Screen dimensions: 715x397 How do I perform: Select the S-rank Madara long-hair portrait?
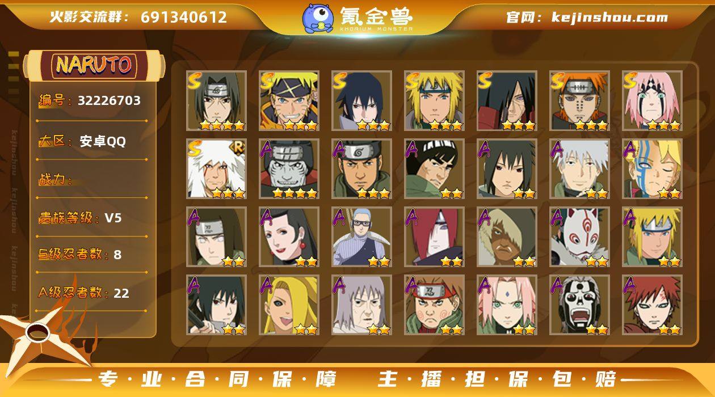(507, 101)
